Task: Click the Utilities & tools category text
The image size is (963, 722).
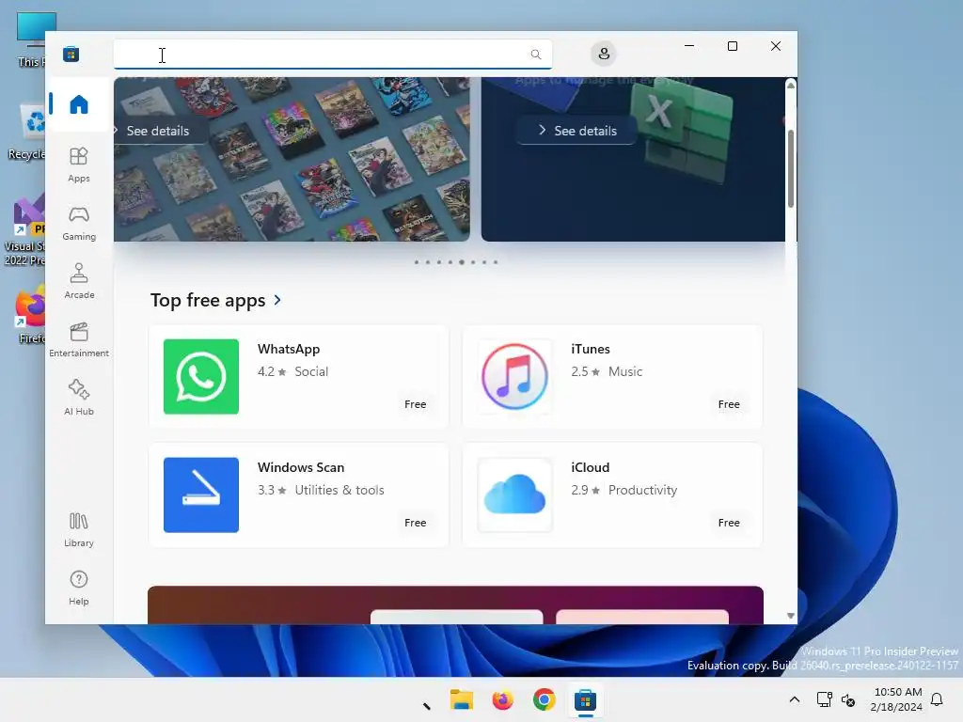Action: (339, 490)
